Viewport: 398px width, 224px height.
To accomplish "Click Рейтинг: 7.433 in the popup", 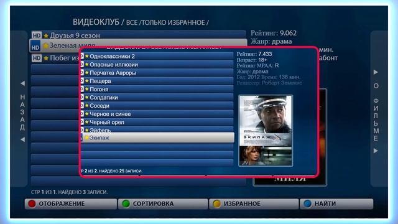I will tap(254, 54).
